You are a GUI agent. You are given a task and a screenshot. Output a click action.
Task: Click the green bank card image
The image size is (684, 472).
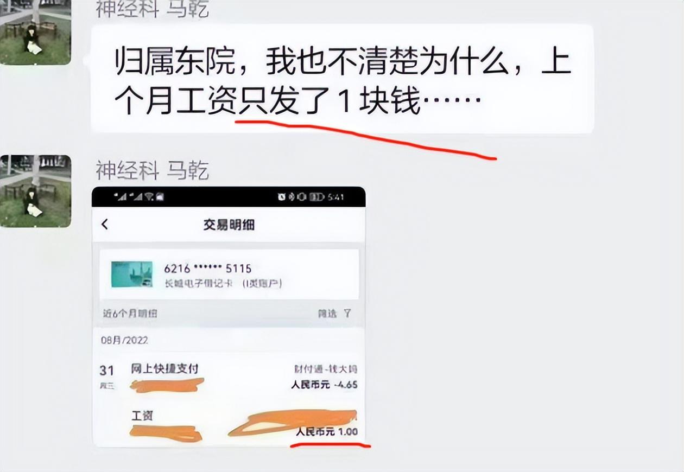coord(131,274)
